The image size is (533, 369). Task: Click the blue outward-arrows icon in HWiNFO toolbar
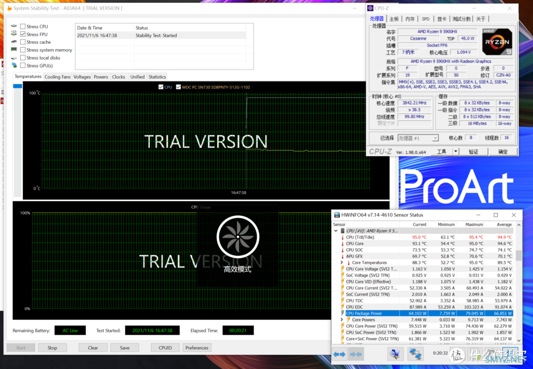(339, 354)
